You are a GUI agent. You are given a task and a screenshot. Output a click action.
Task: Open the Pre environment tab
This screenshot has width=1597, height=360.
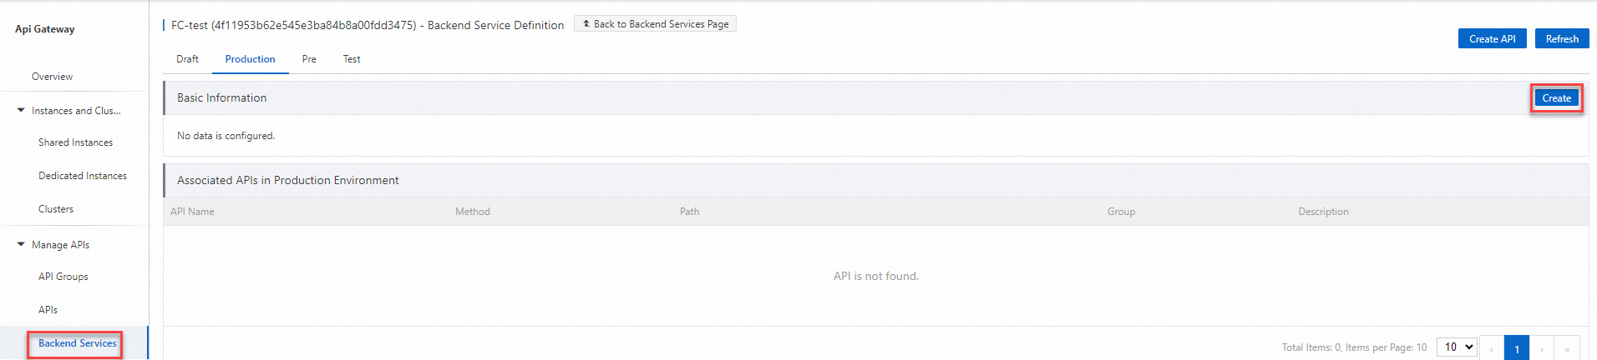point(309,59)
